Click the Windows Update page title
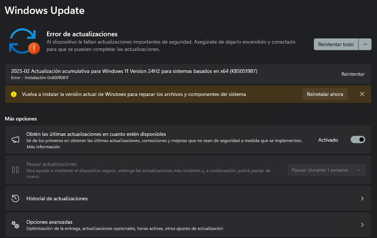Viewport: 377px width, 238px height. click(x=44, y=10)
